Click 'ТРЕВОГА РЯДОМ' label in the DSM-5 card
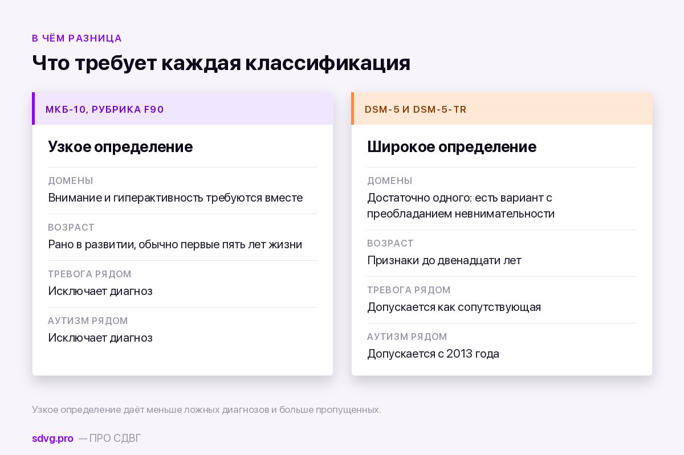The width and height of the screenshot is (684, 455). click(409, 290)
